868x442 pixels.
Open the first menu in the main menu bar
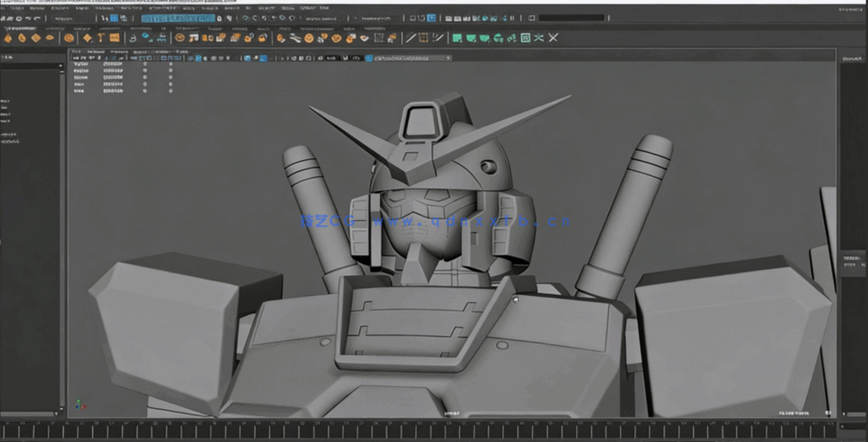click(10, 8)
